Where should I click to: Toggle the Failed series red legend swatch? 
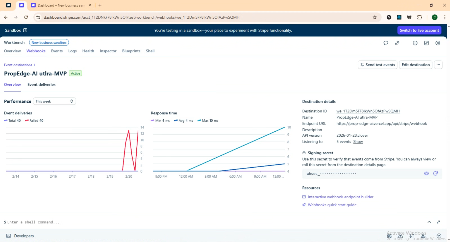(x=27, y=120)
